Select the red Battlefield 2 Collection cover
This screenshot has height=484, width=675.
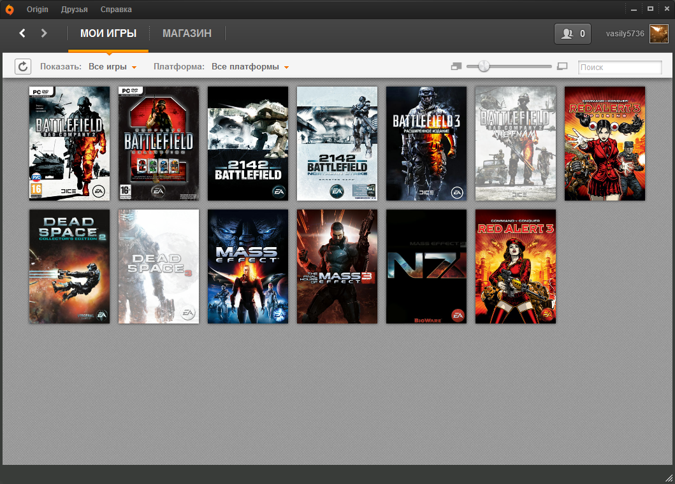[159, 144]
